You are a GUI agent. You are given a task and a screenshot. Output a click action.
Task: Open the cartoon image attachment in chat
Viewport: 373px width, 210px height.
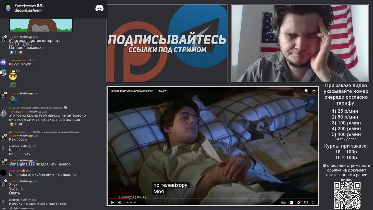(x=41, y=25)
